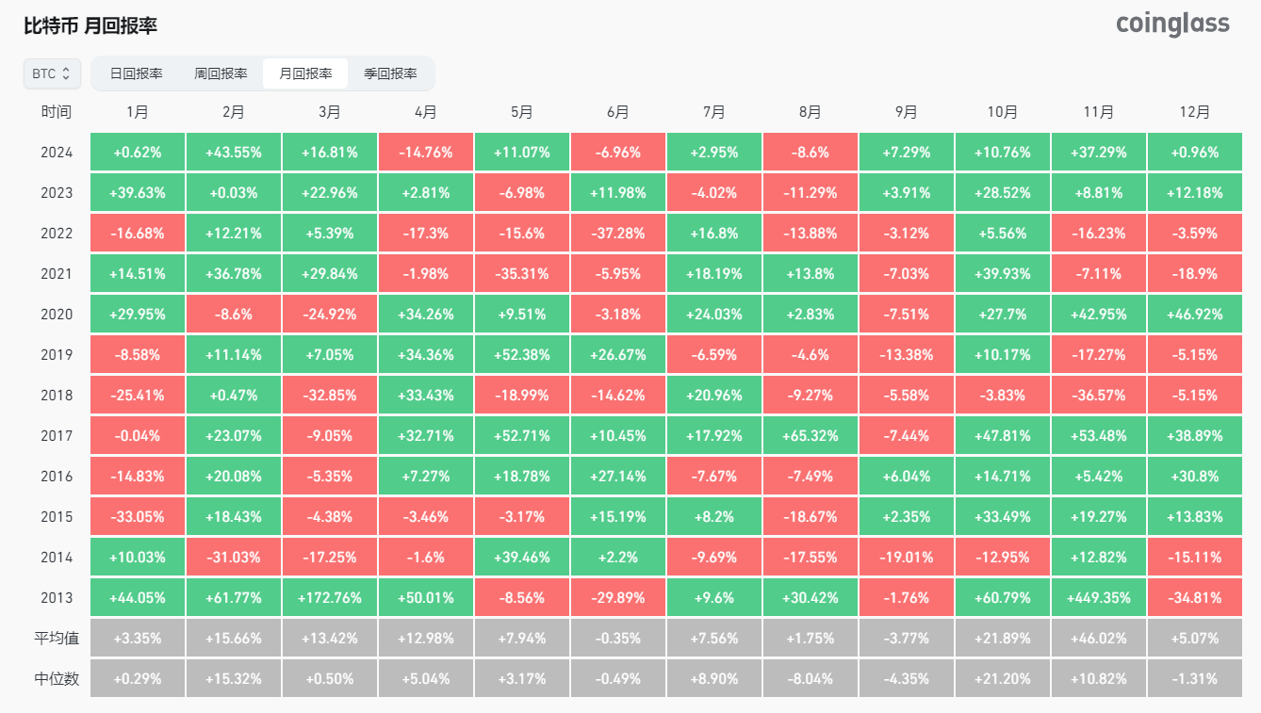
Task: Click the 1月 column header
Action: tap(138, 112)
